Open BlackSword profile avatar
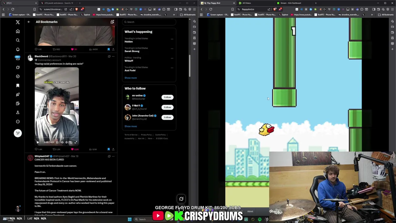This screenshot has height=223, width=396. (30, 58)
